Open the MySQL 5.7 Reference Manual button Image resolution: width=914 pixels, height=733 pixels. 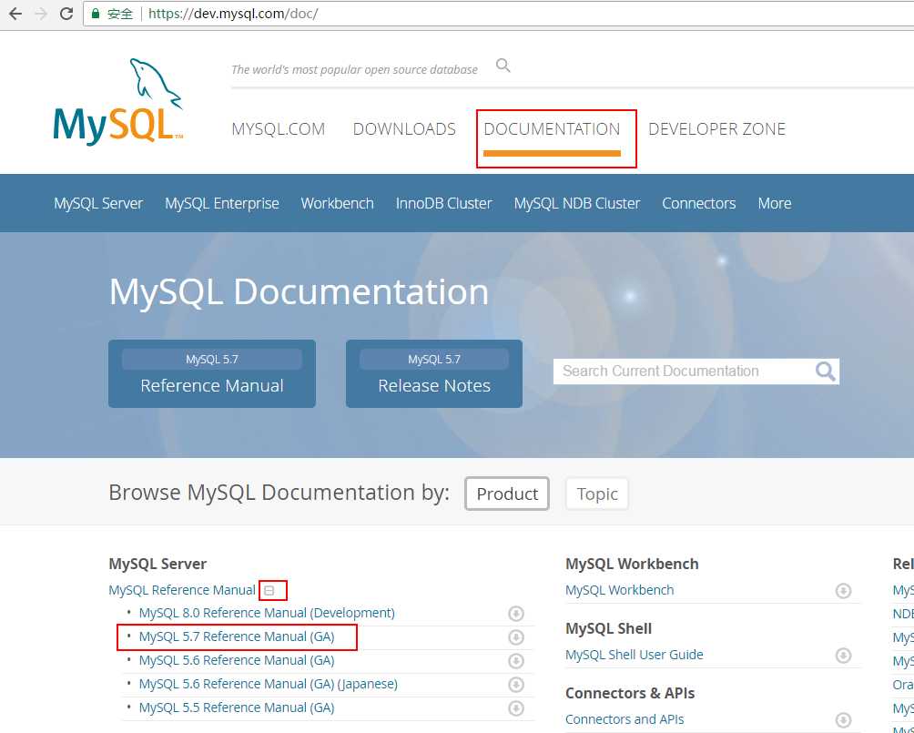point(212,374)
